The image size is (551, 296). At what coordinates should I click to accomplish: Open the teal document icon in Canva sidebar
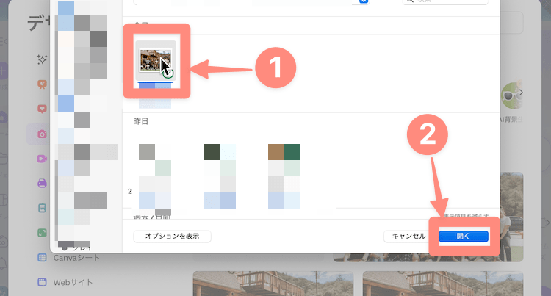42,208
